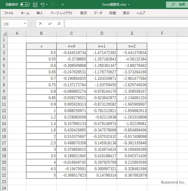Click cell with value 0.367662879
Viewport: 188px width, 191px height.
(x=132, y=175)
